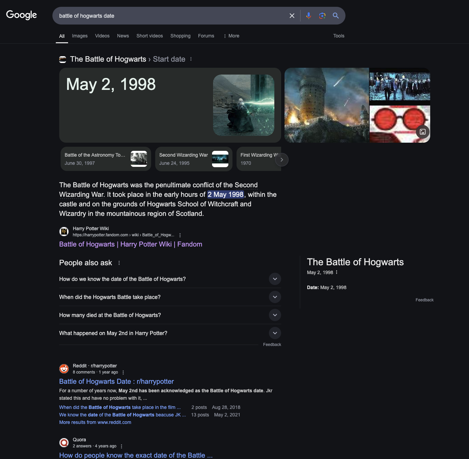Click harrypotter.fandom.com URL breadcrumb

(x=124, y=235)
